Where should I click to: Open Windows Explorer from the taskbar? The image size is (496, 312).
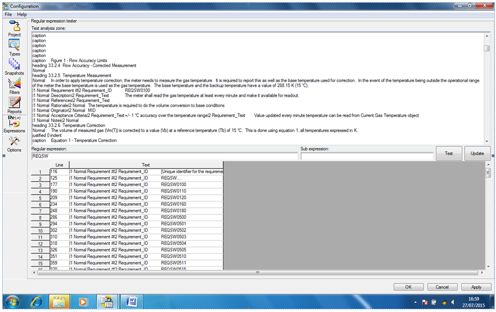pyautogui.click(x=59, y=302)
